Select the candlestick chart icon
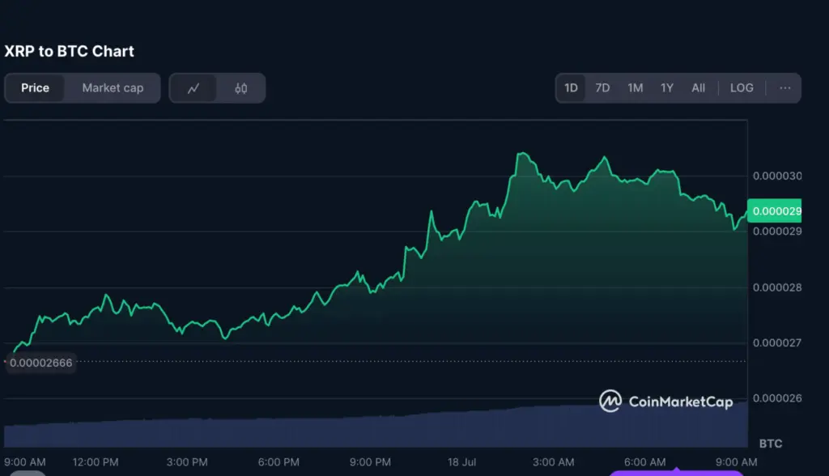Screen dimensions: 829x476 (240, 87)
